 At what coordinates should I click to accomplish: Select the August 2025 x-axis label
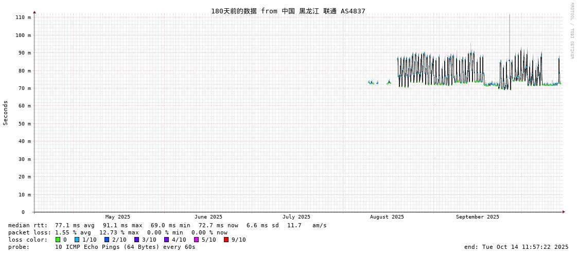point(387,217)
